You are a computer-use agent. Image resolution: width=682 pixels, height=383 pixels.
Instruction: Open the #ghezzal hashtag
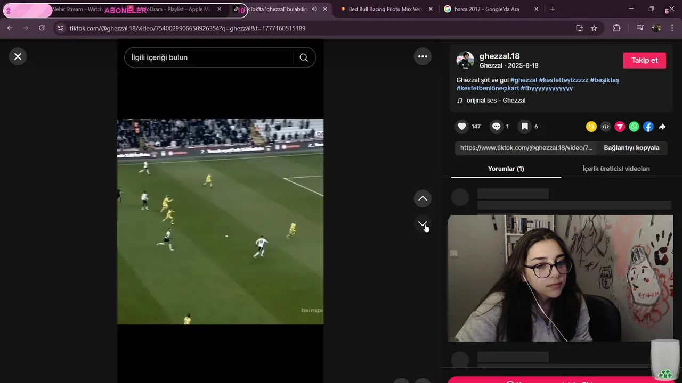(524, 80)
